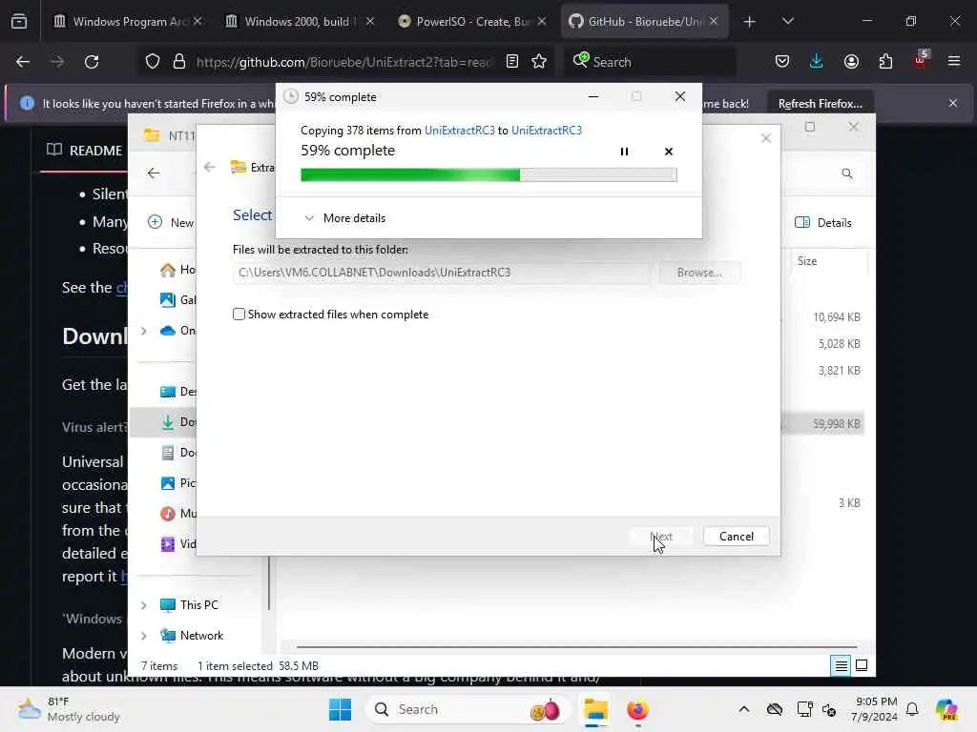Click the copy progress bar

[x=488, y=175]
